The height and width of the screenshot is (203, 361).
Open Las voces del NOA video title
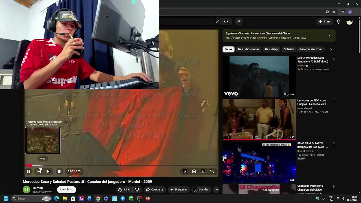[312, 102]
